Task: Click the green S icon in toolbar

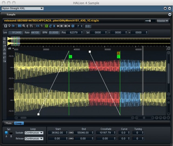Action: click(x=46, y=26)
